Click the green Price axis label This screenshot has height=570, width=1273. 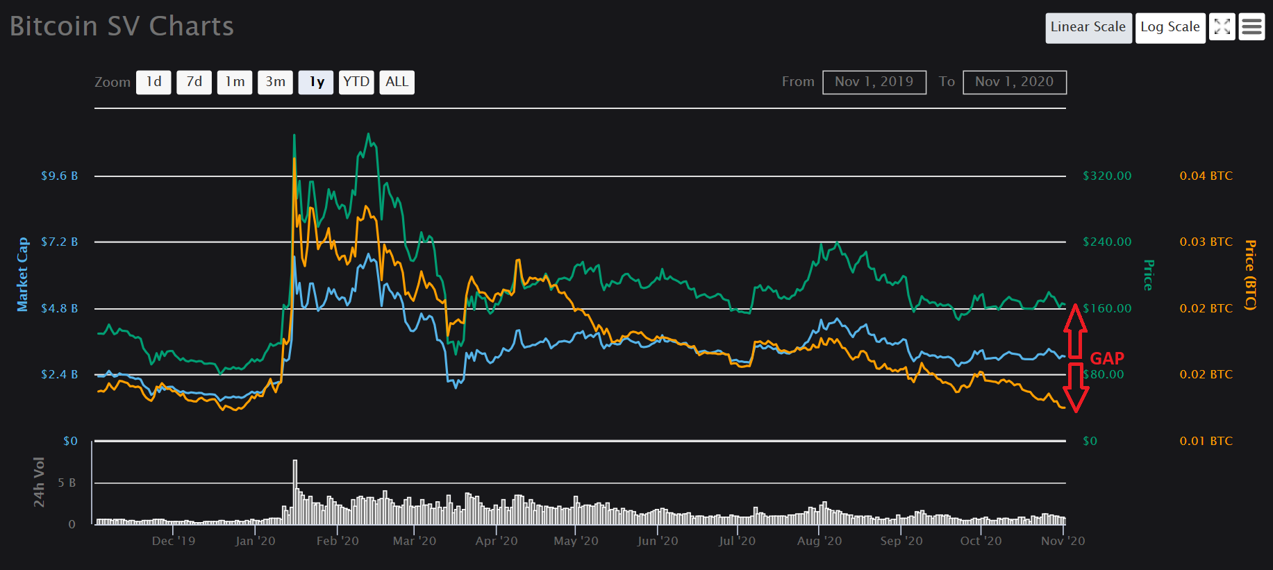click(1148, 275)
